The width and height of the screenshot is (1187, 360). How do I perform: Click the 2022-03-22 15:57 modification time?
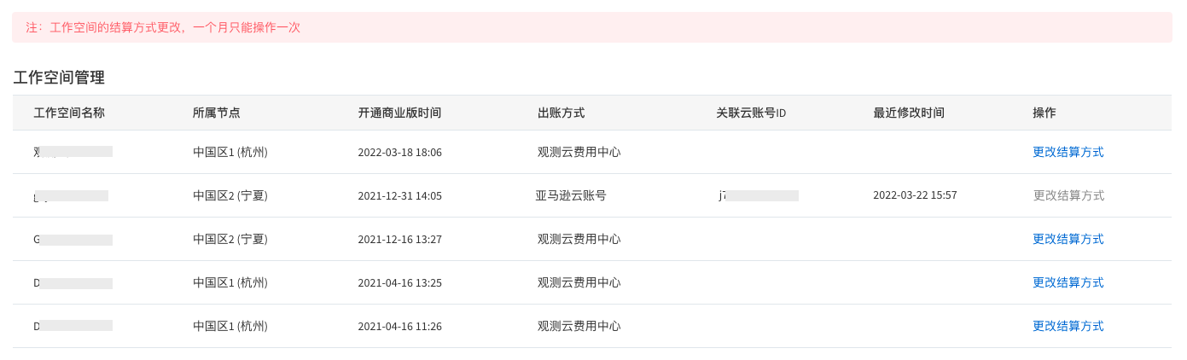pos(915,195)
